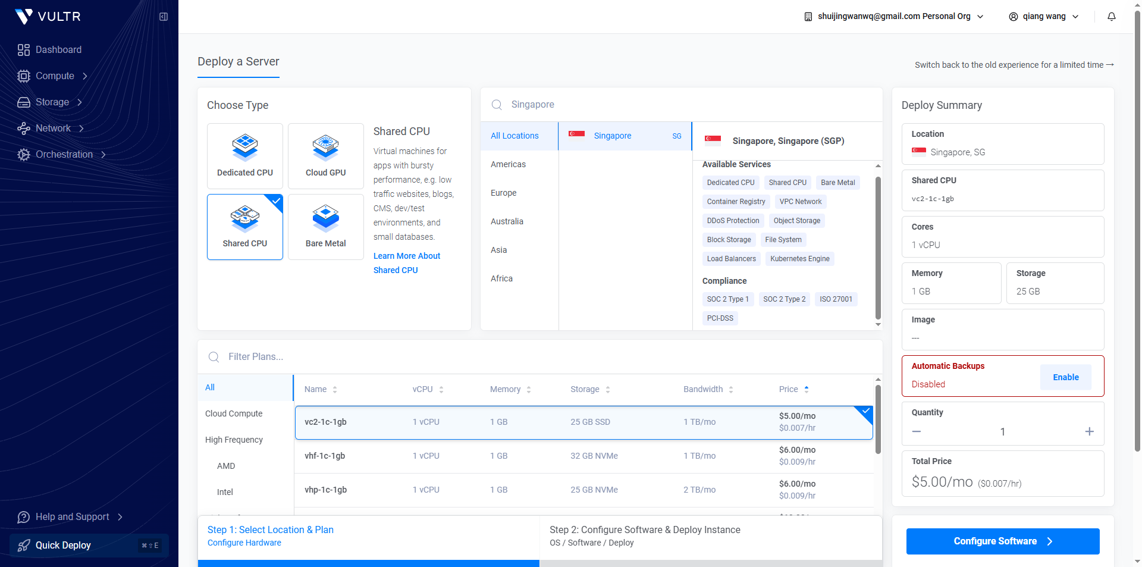Open Learn More About Shared CPU link
This screenshot has width=1142, height=567.
point(406,263)
